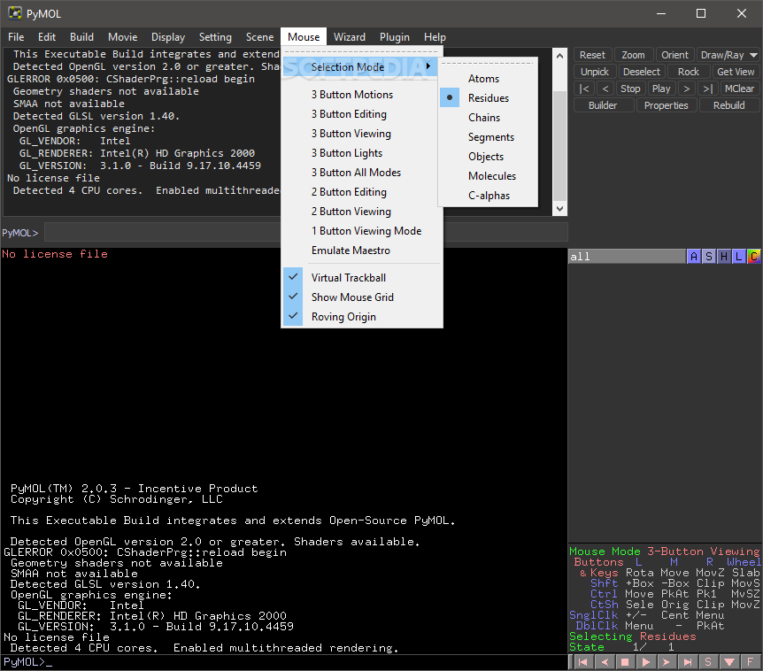This screenshot has height=671, width=763.
Task: Click the |< rewind button in upper panel
Action: [584, 89]
